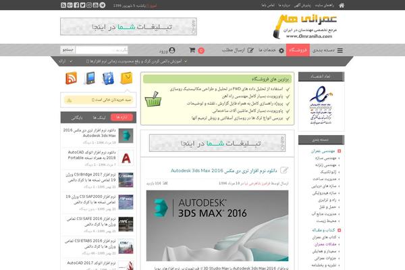Viewport: 405px width, 270px height.
Task: Open the Twitter social icon
Action: pyautogui.click(x=82, y=5)
